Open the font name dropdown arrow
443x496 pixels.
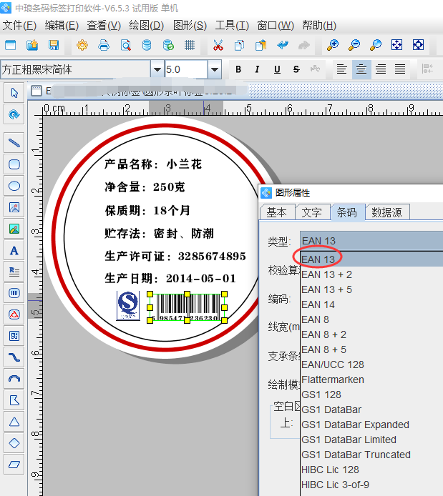(157, 69)
